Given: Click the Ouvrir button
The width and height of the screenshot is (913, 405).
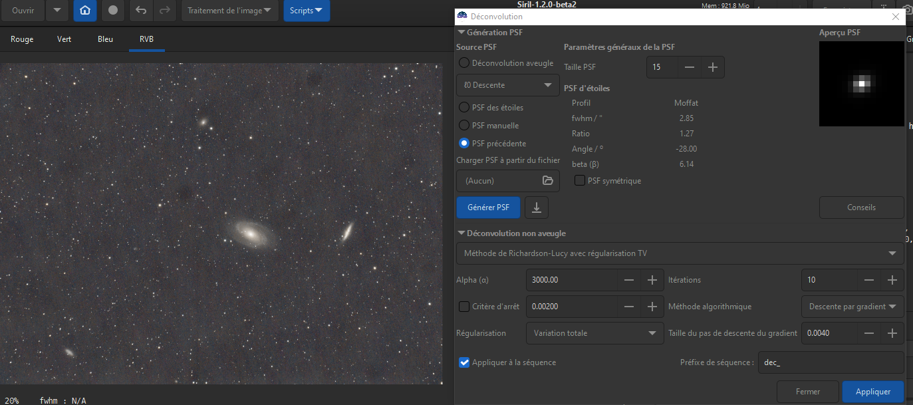Looking at the screenshot, I should coord(23,11).
